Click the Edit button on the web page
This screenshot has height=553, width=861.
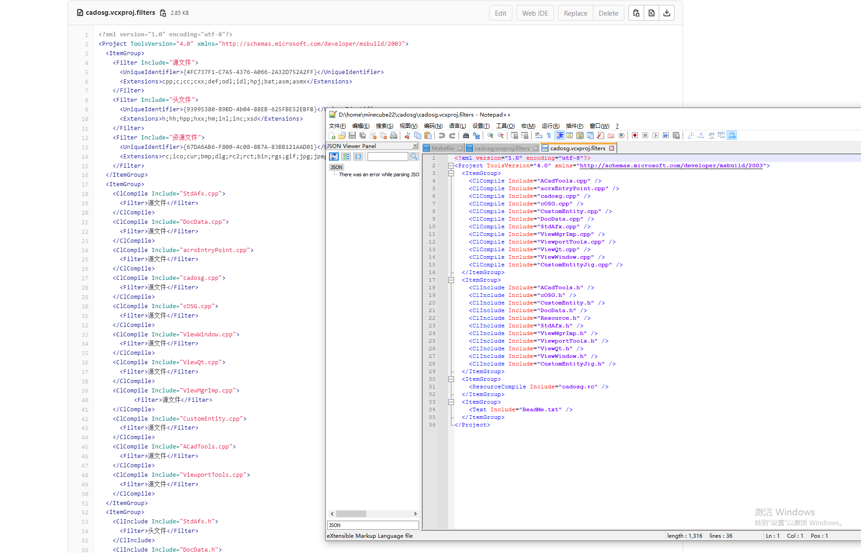[501, 13]
